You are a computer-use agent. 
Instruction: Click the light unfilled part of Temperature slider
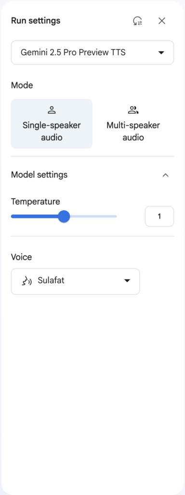93,217
